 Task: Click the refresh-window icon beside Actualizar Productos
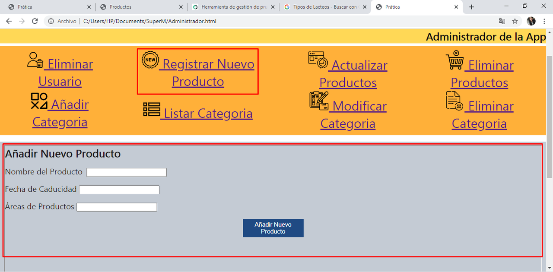[x=318, y=60]
